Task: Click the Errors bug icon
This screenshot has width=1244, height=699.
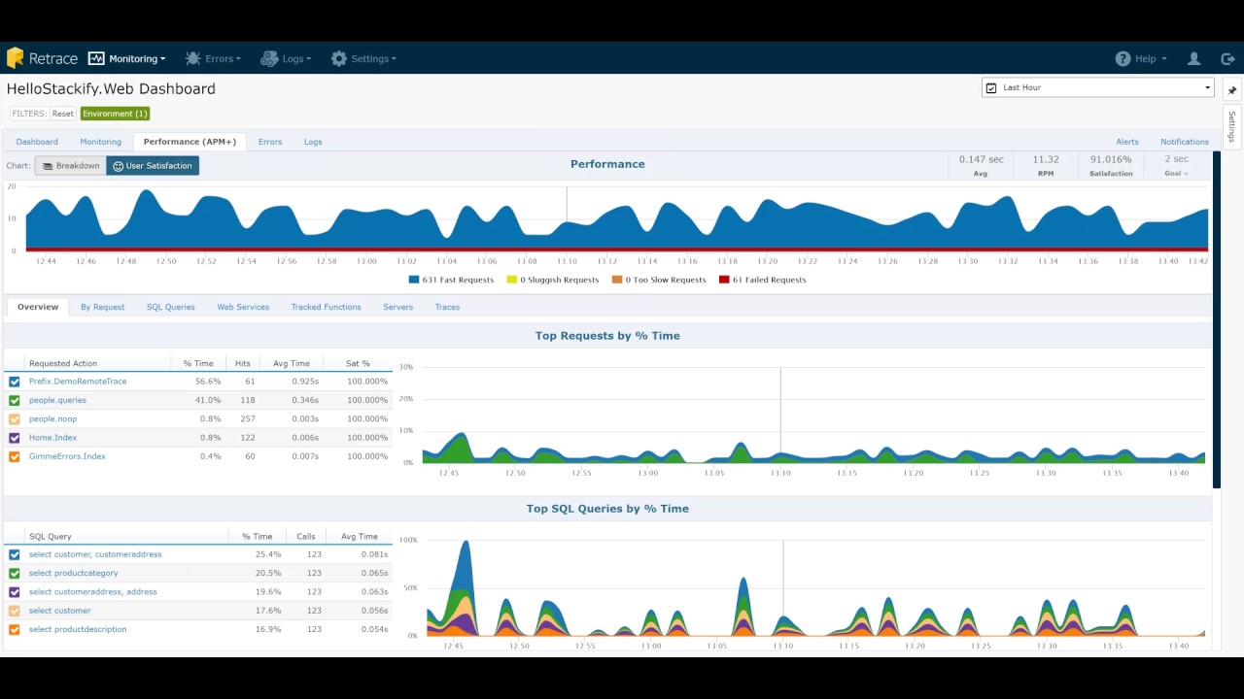Action: point(192,58)
